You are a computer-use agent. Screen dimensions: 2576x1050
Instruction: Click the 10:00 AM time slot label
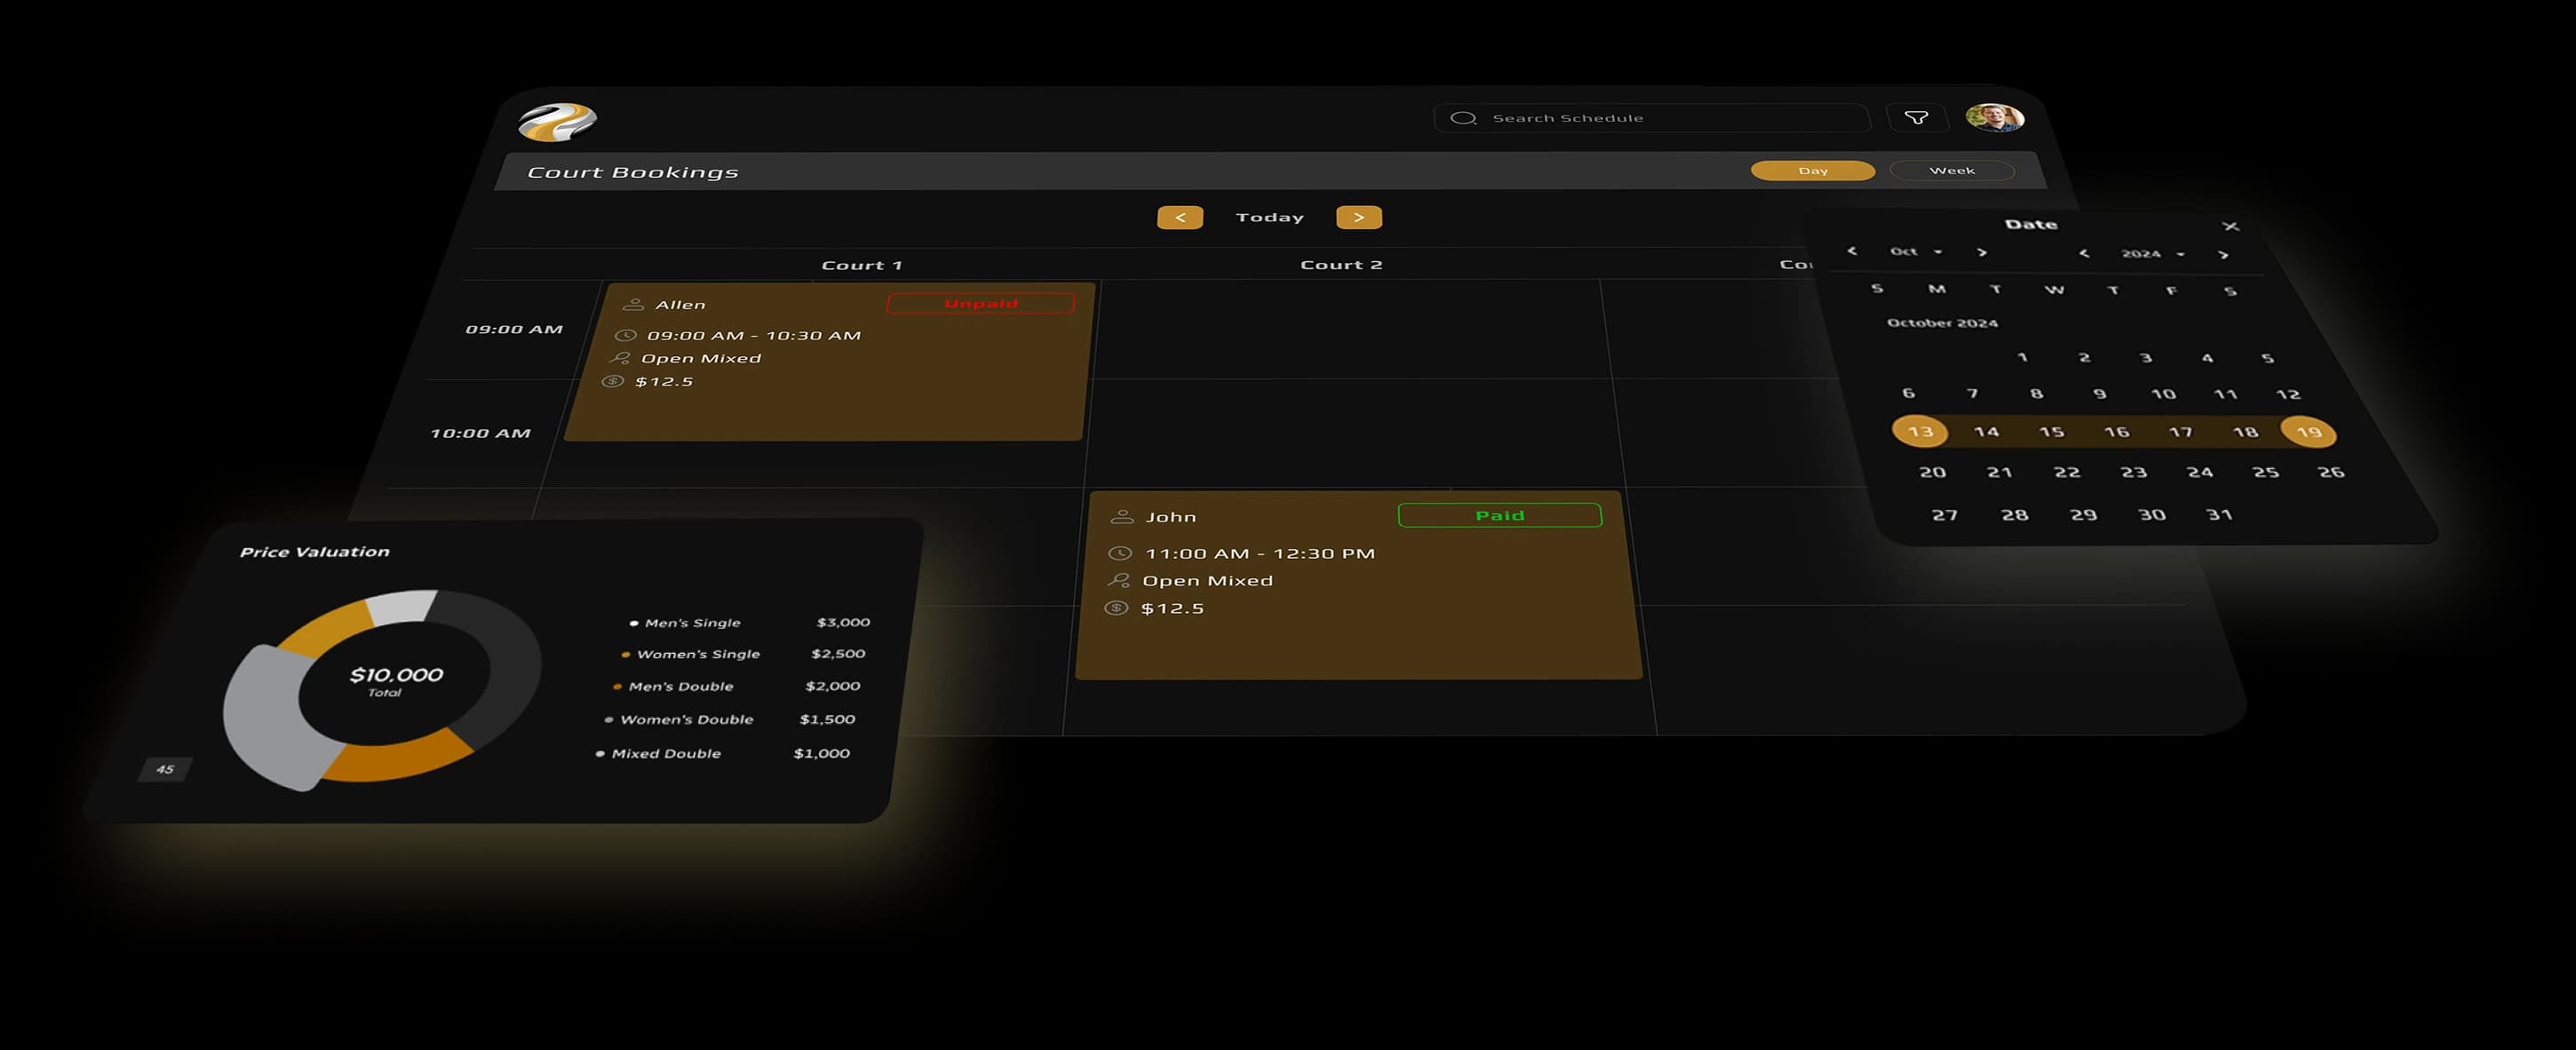480,433
